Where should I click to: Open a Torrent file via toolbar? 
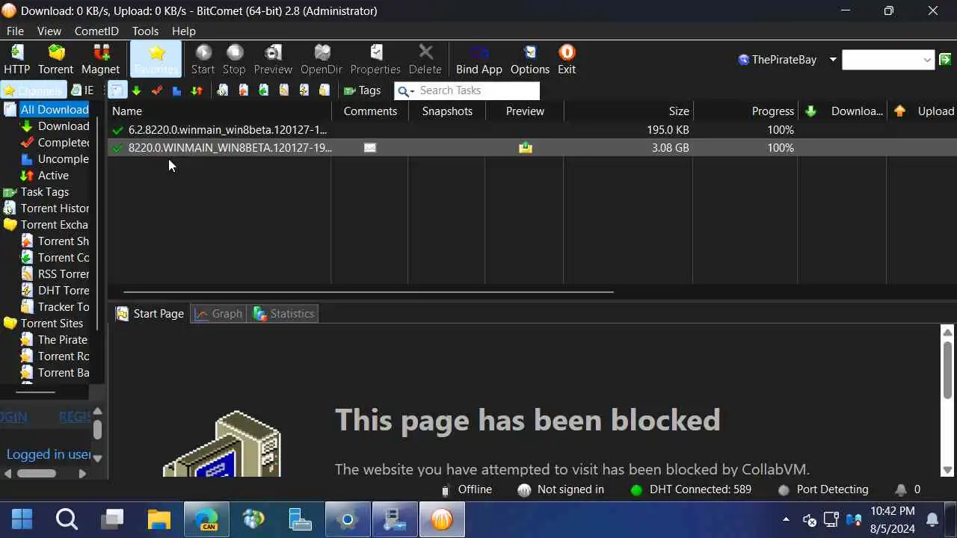(56, 60)
